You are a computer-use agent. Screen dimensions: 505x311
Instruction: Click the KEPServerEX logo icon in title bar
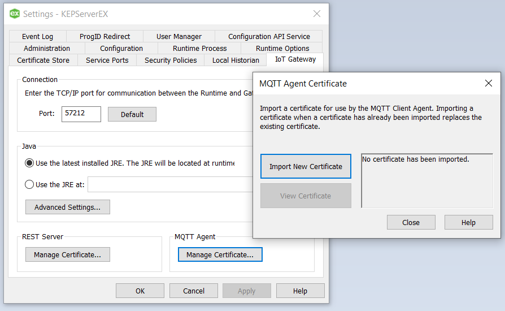pos(15,14)
